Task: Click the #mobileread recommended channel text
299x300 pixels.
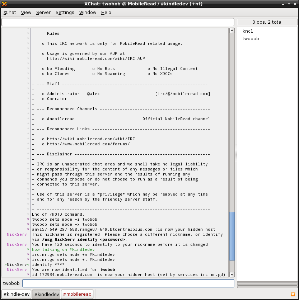Action: coord(61,119)
